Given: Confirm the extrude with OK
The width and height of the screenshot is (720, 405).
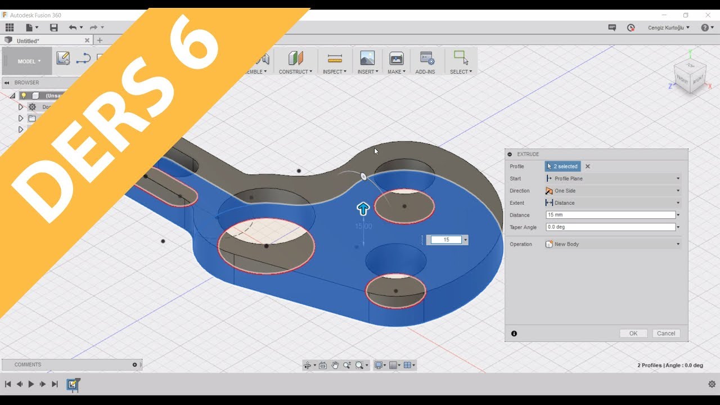Looking at the screenshot, I should 633,334.
